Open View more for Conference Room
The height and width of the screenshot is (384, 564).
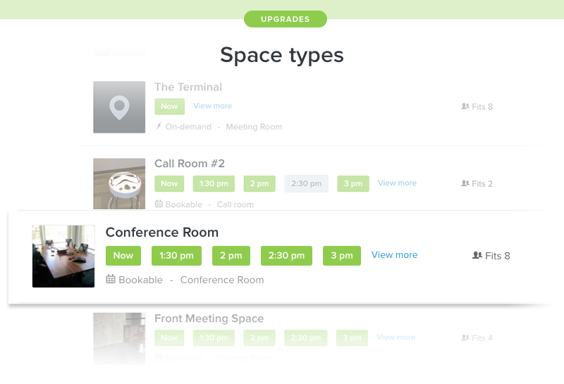click(394, 255)
